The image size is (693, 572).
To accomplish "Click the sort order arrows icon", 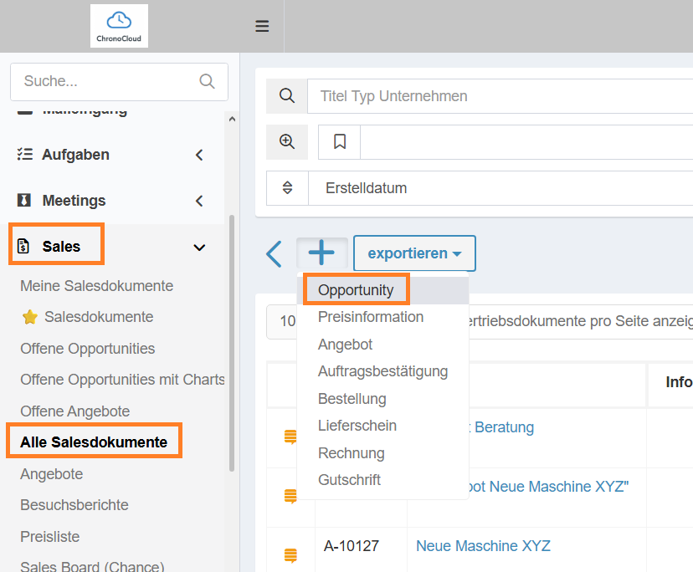I will [287, 188].
